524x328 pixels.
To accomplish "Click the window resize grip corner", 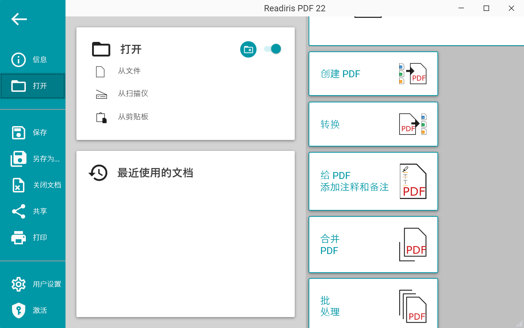I will tap(520, 324).
